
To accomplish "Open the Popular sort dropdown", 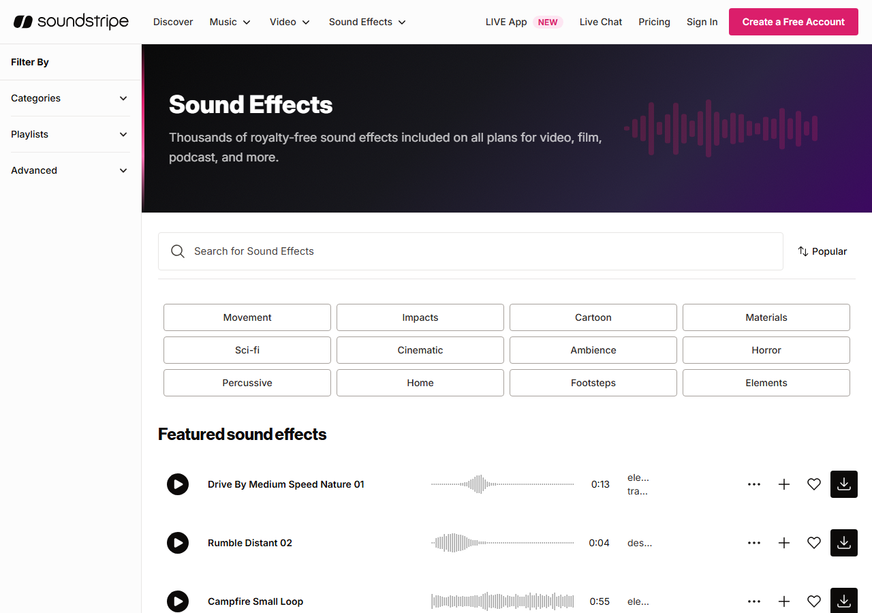I will point(822,251).
